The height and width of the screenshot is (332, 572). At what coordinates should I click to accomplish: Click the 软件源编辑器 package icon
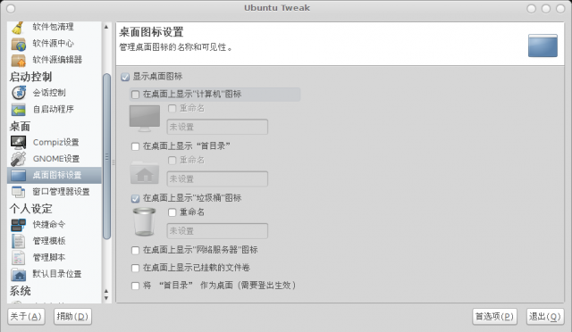coord(18,61)
